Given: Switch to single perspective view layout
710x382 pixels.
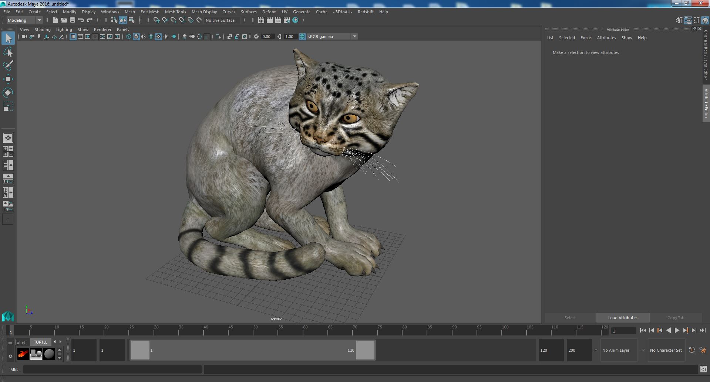Looking at the screenshot, I should (x=8, y=138).
